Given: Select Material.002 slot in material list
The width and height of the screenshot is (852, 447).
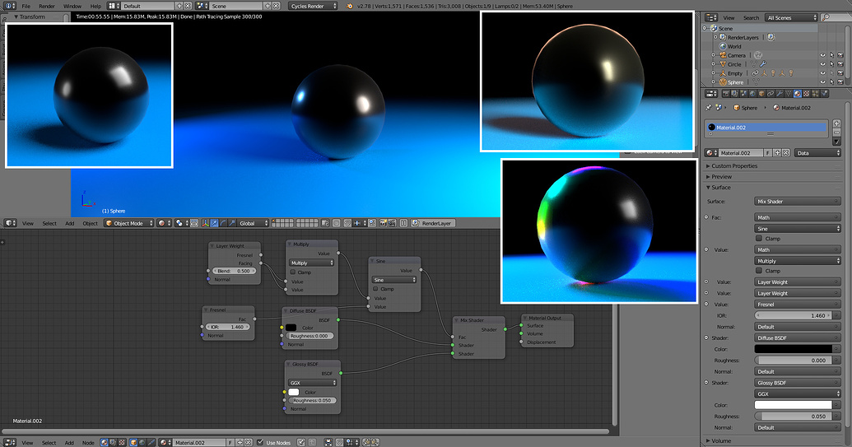Looking at the screenshot, I should point(766,128).
